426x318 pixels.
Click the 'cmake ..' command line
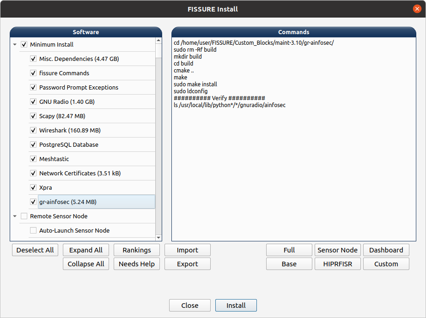pyautogui.click(x=183, y=71)
